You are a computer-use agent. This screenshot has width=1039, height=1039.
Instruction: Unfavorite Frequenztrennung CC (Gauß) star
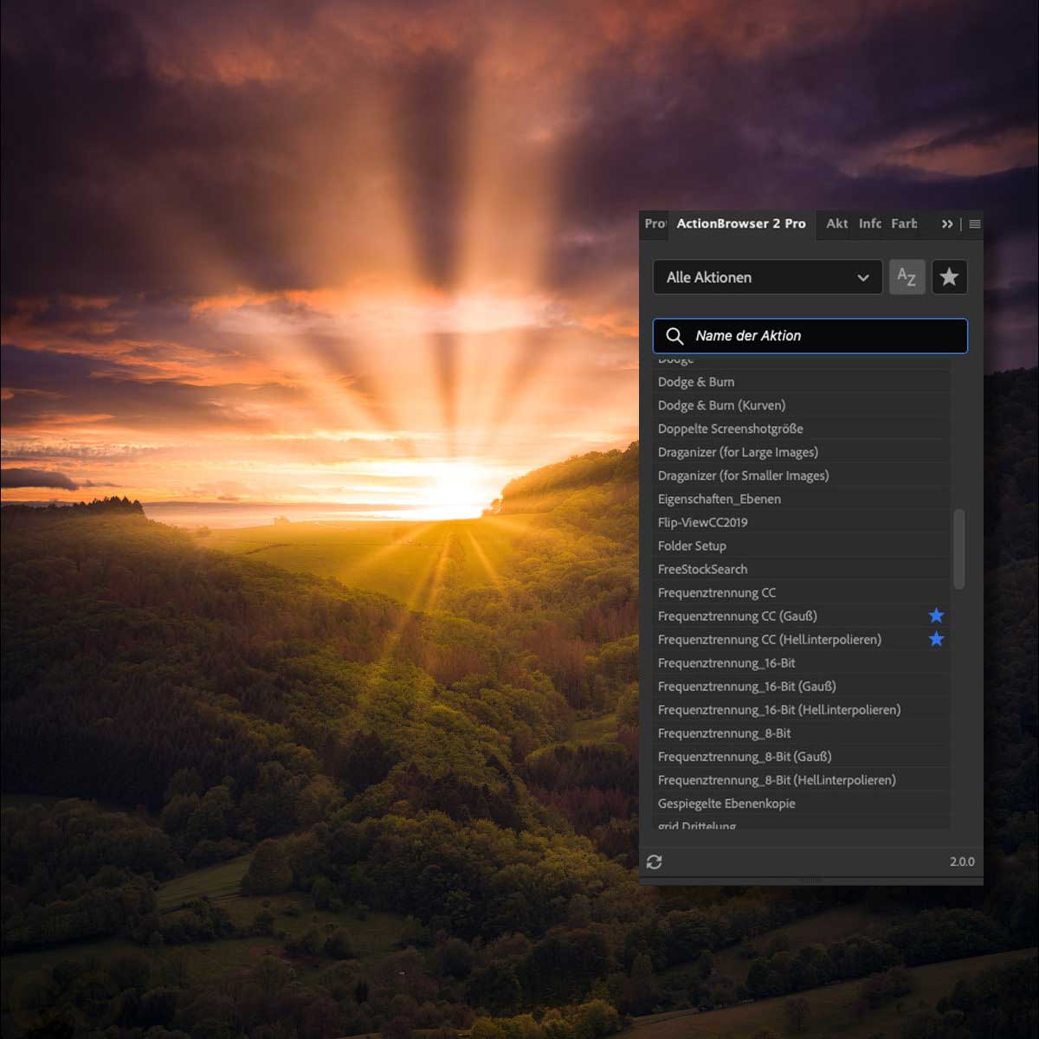click(x=936, y=616)
